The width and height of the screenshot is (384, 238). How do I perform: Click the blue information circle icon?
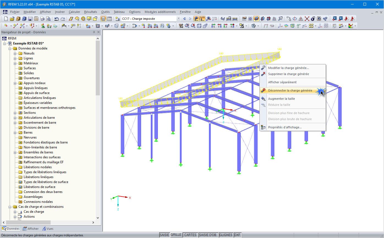pyautogui.click(x=313, y=19)
